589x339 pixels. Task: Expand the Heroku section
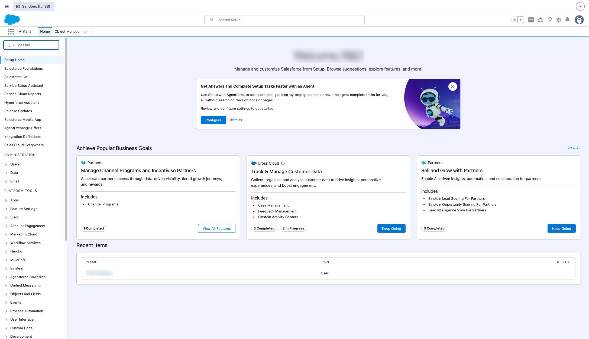[x=6, y=251]
